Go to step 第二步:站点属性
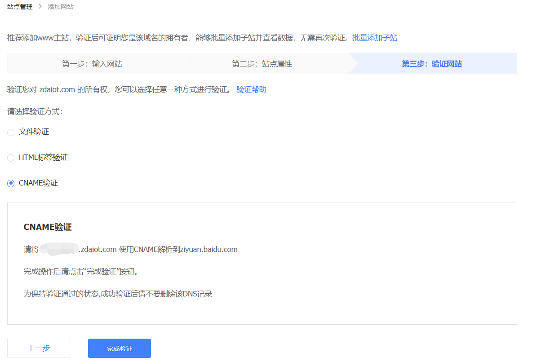 (x=262, y=64)
